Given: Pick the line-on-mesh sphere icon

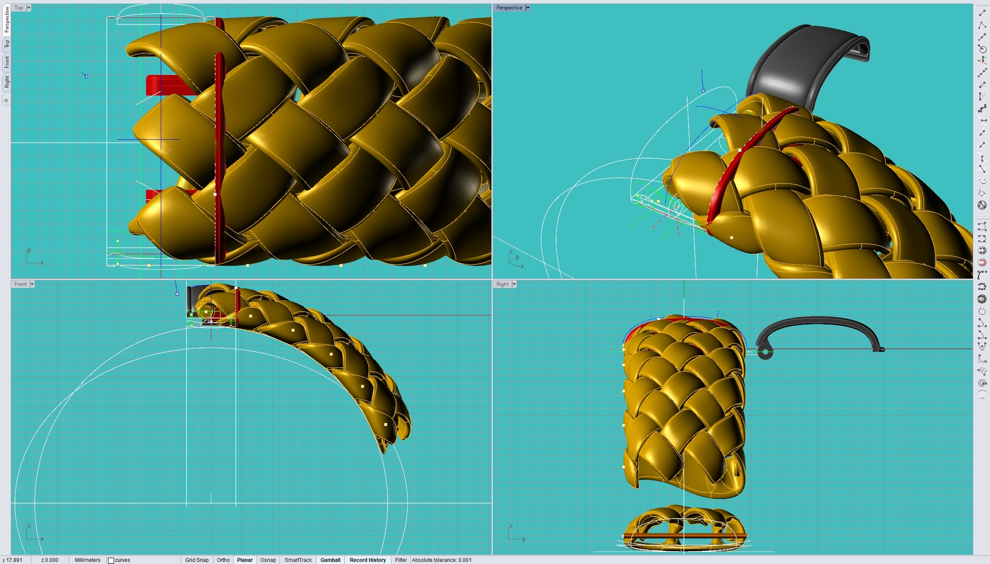Looking at the screenshot, I should [982, 205].
